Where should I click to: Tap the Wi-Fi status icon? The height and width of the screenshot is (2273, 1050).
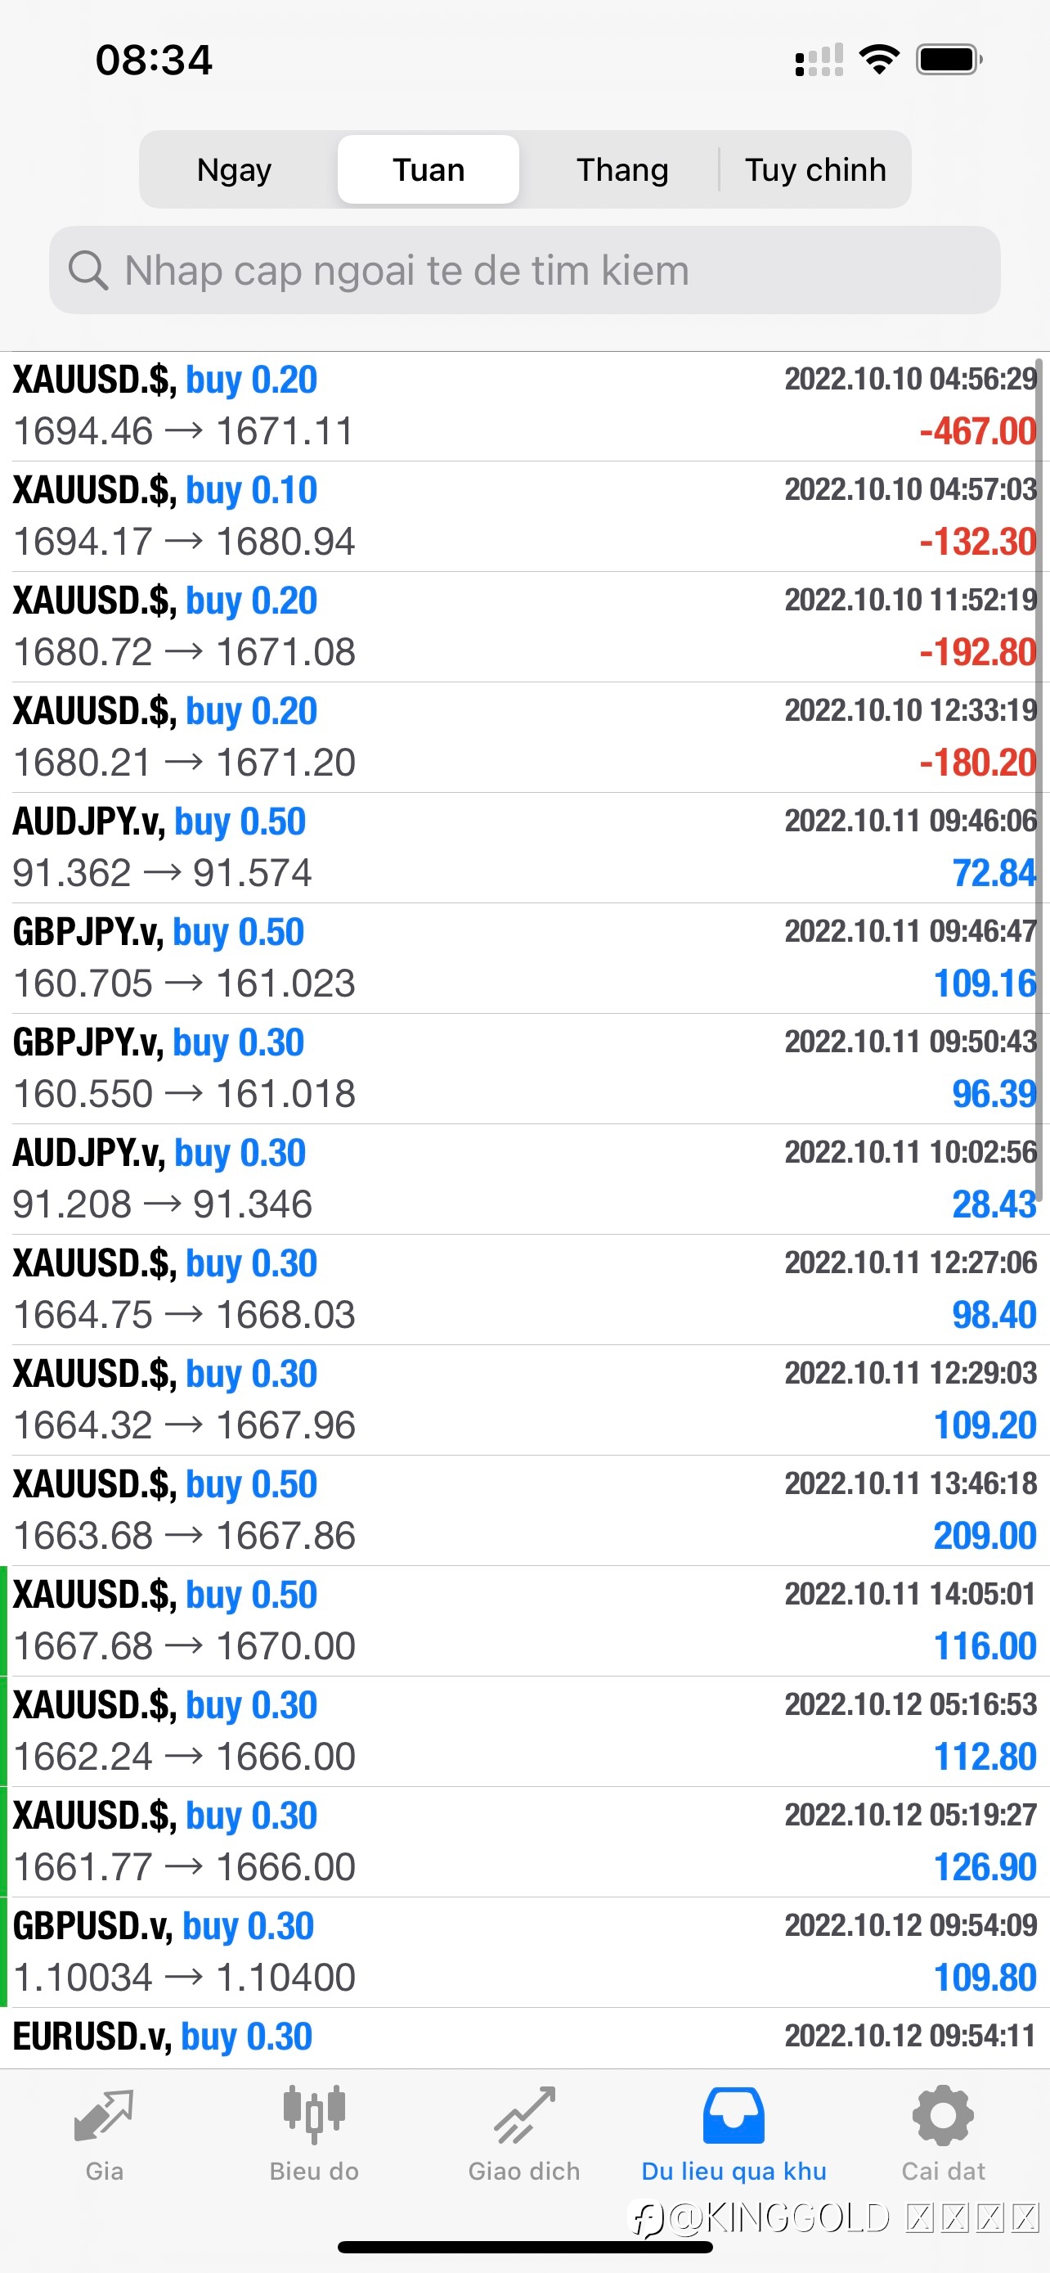(879, 60)
